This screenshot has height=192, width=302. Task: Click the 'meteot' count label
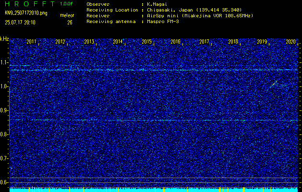point(67,15)
